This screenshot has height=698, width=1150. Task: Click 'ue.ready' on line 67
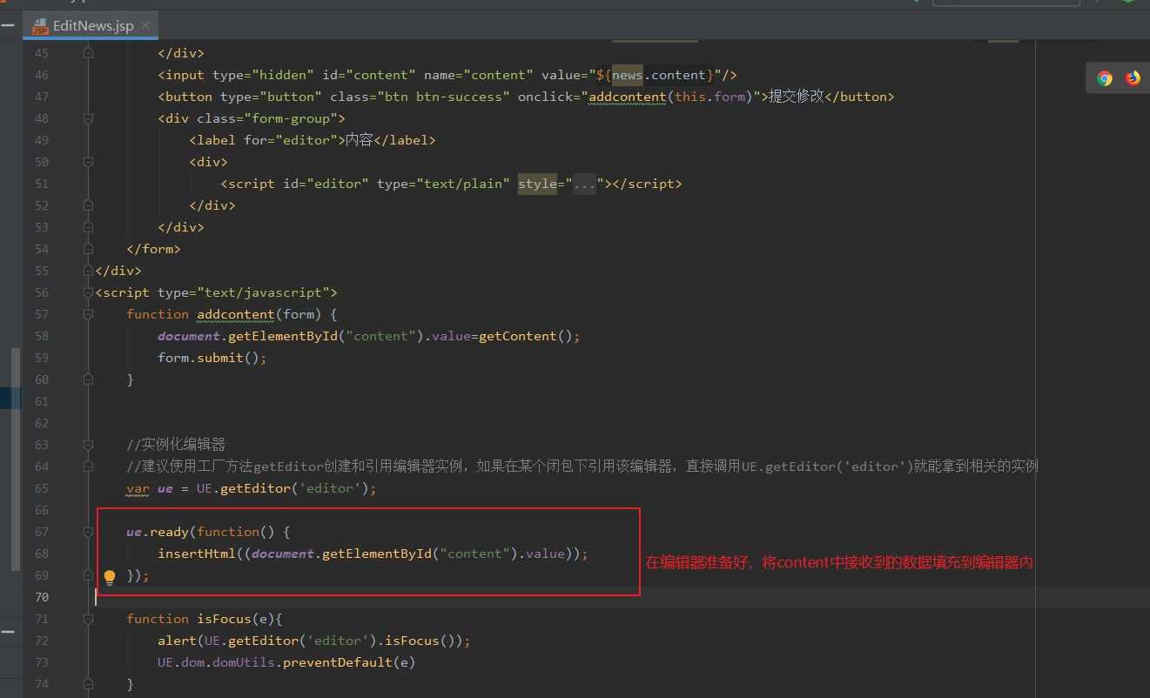(x=158, y=532)
